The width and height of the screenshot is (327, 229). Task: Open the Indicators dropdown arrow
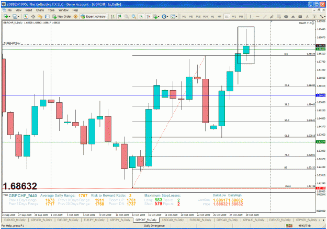[x=159, y=17]
